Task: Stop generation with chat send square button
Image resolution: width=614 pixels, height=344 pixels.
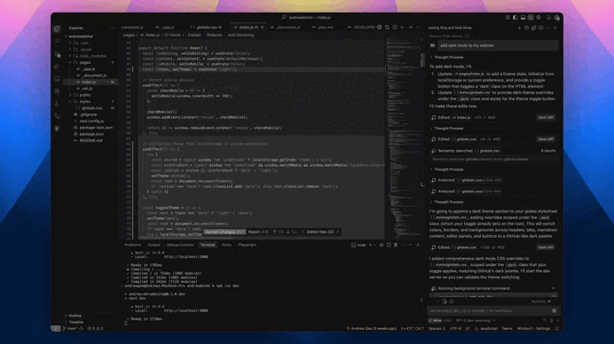Action: click(554, 310)
